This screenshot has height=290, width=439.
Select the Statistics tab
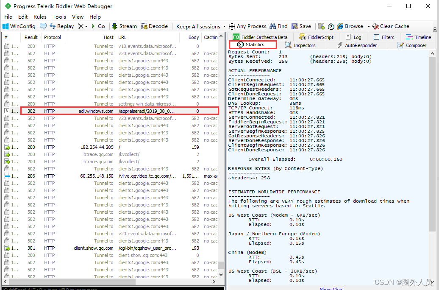pos(253,45)
